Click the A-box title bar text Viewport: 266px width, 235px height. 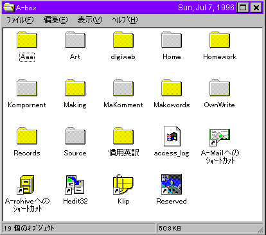(26, 8)
